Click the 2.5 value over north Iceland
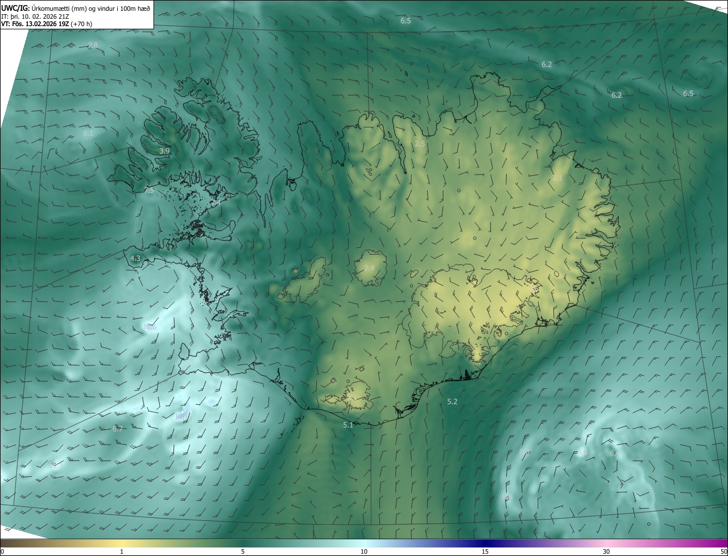Screen dimensions: 728x556 420,144
